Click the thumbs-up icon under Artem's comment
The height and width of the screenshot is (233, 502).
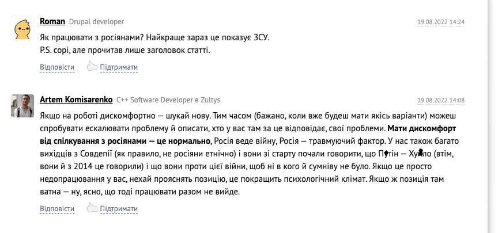tap(92, 208)
